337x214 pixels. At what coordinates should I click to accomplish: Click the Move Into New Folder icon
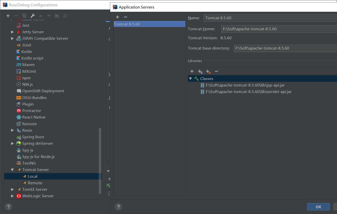(57, 16)
